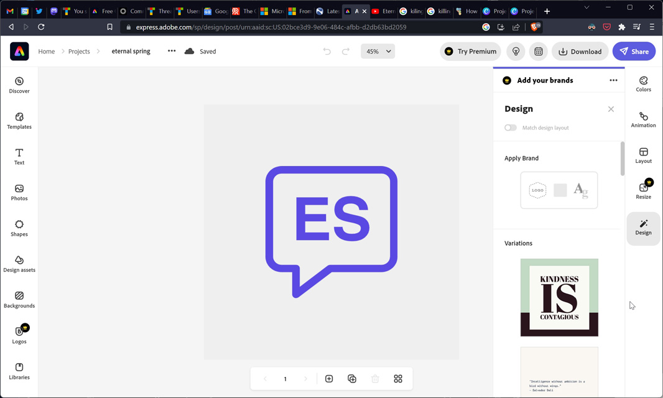Click the Share button
The width and height of the screenshot is (663, 398).
[x=634, y=52]
